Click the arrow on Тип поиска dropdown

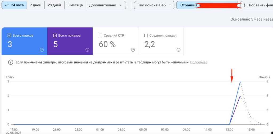(x=170, y=5)
